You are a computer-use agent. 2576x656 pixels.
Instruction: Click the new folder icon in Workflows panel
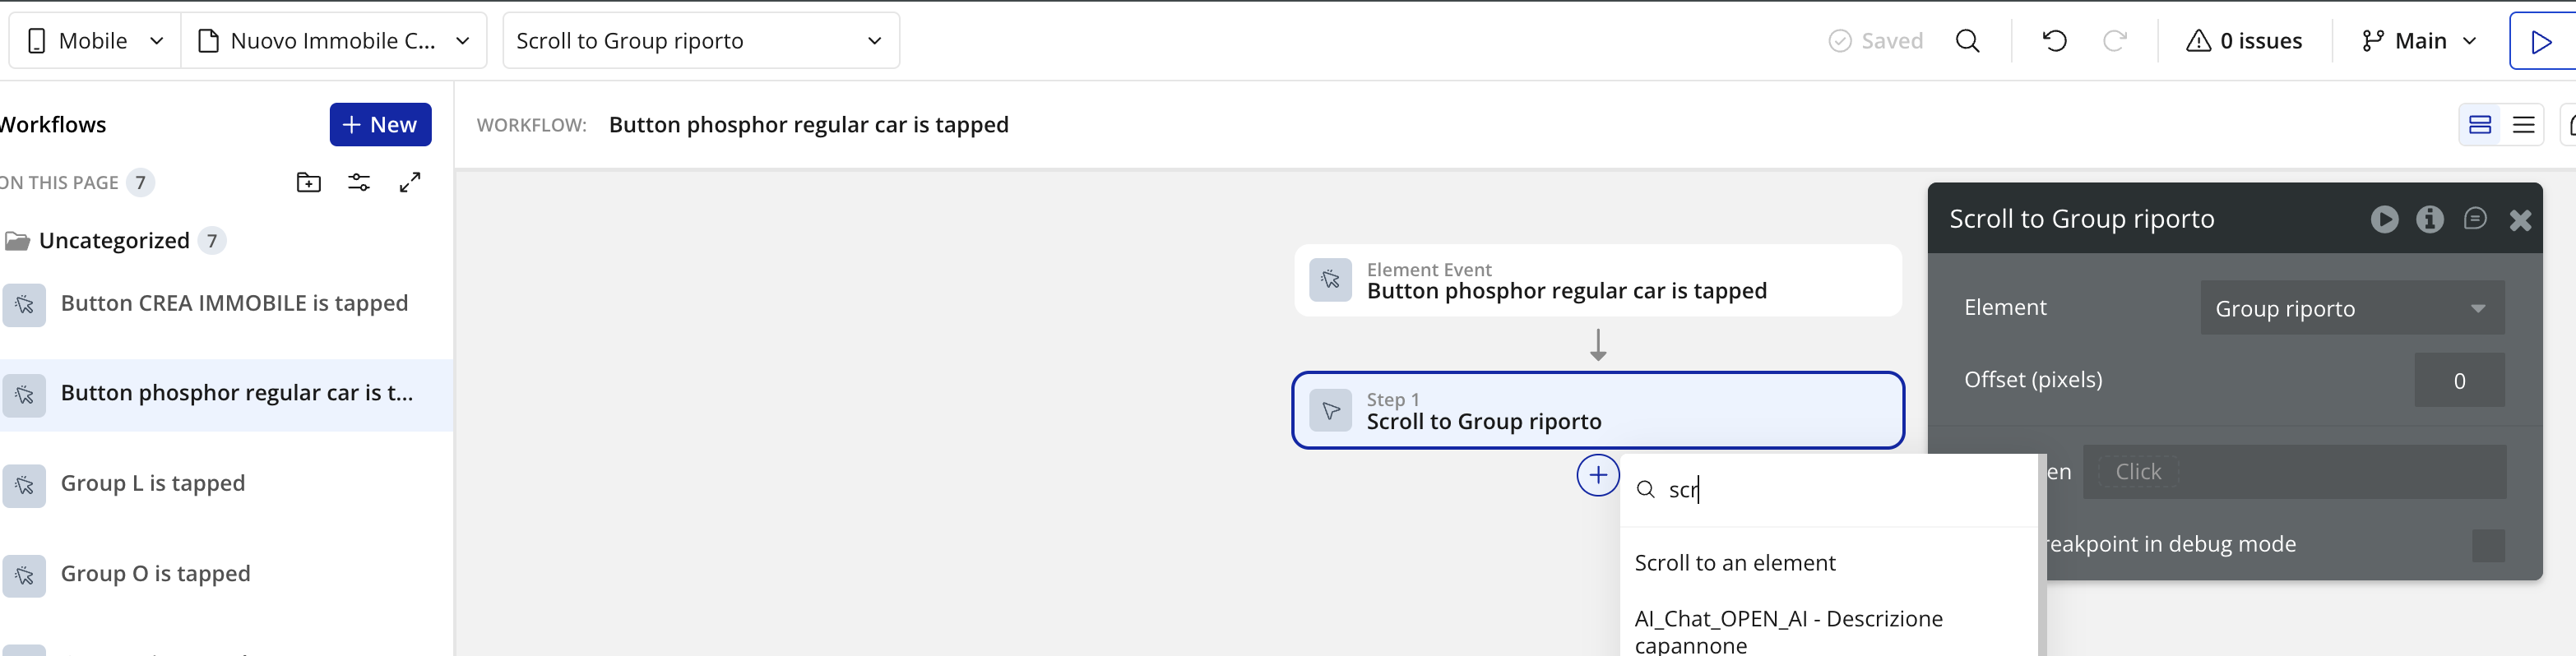[x=309, y=182]
